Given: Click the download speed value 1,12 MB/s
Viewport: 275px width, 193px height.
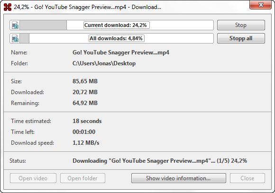Looking at the screenshot, I should point(86,143).
